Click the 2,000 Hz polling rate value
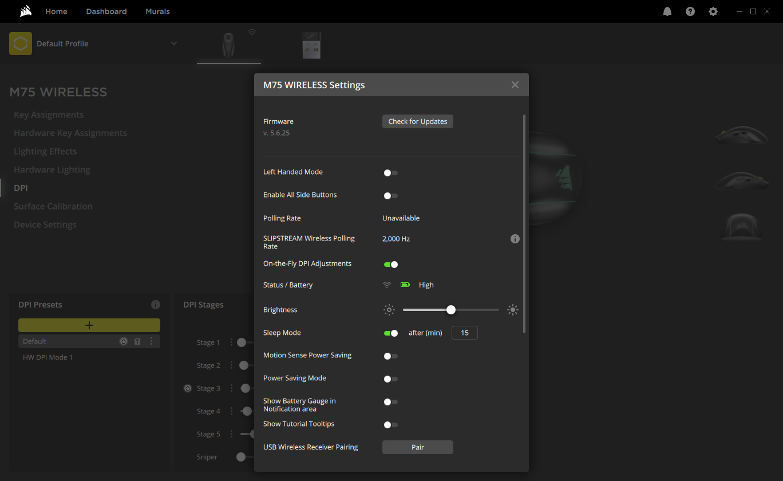This screenshot has height=481, width=783. (396, 239)
